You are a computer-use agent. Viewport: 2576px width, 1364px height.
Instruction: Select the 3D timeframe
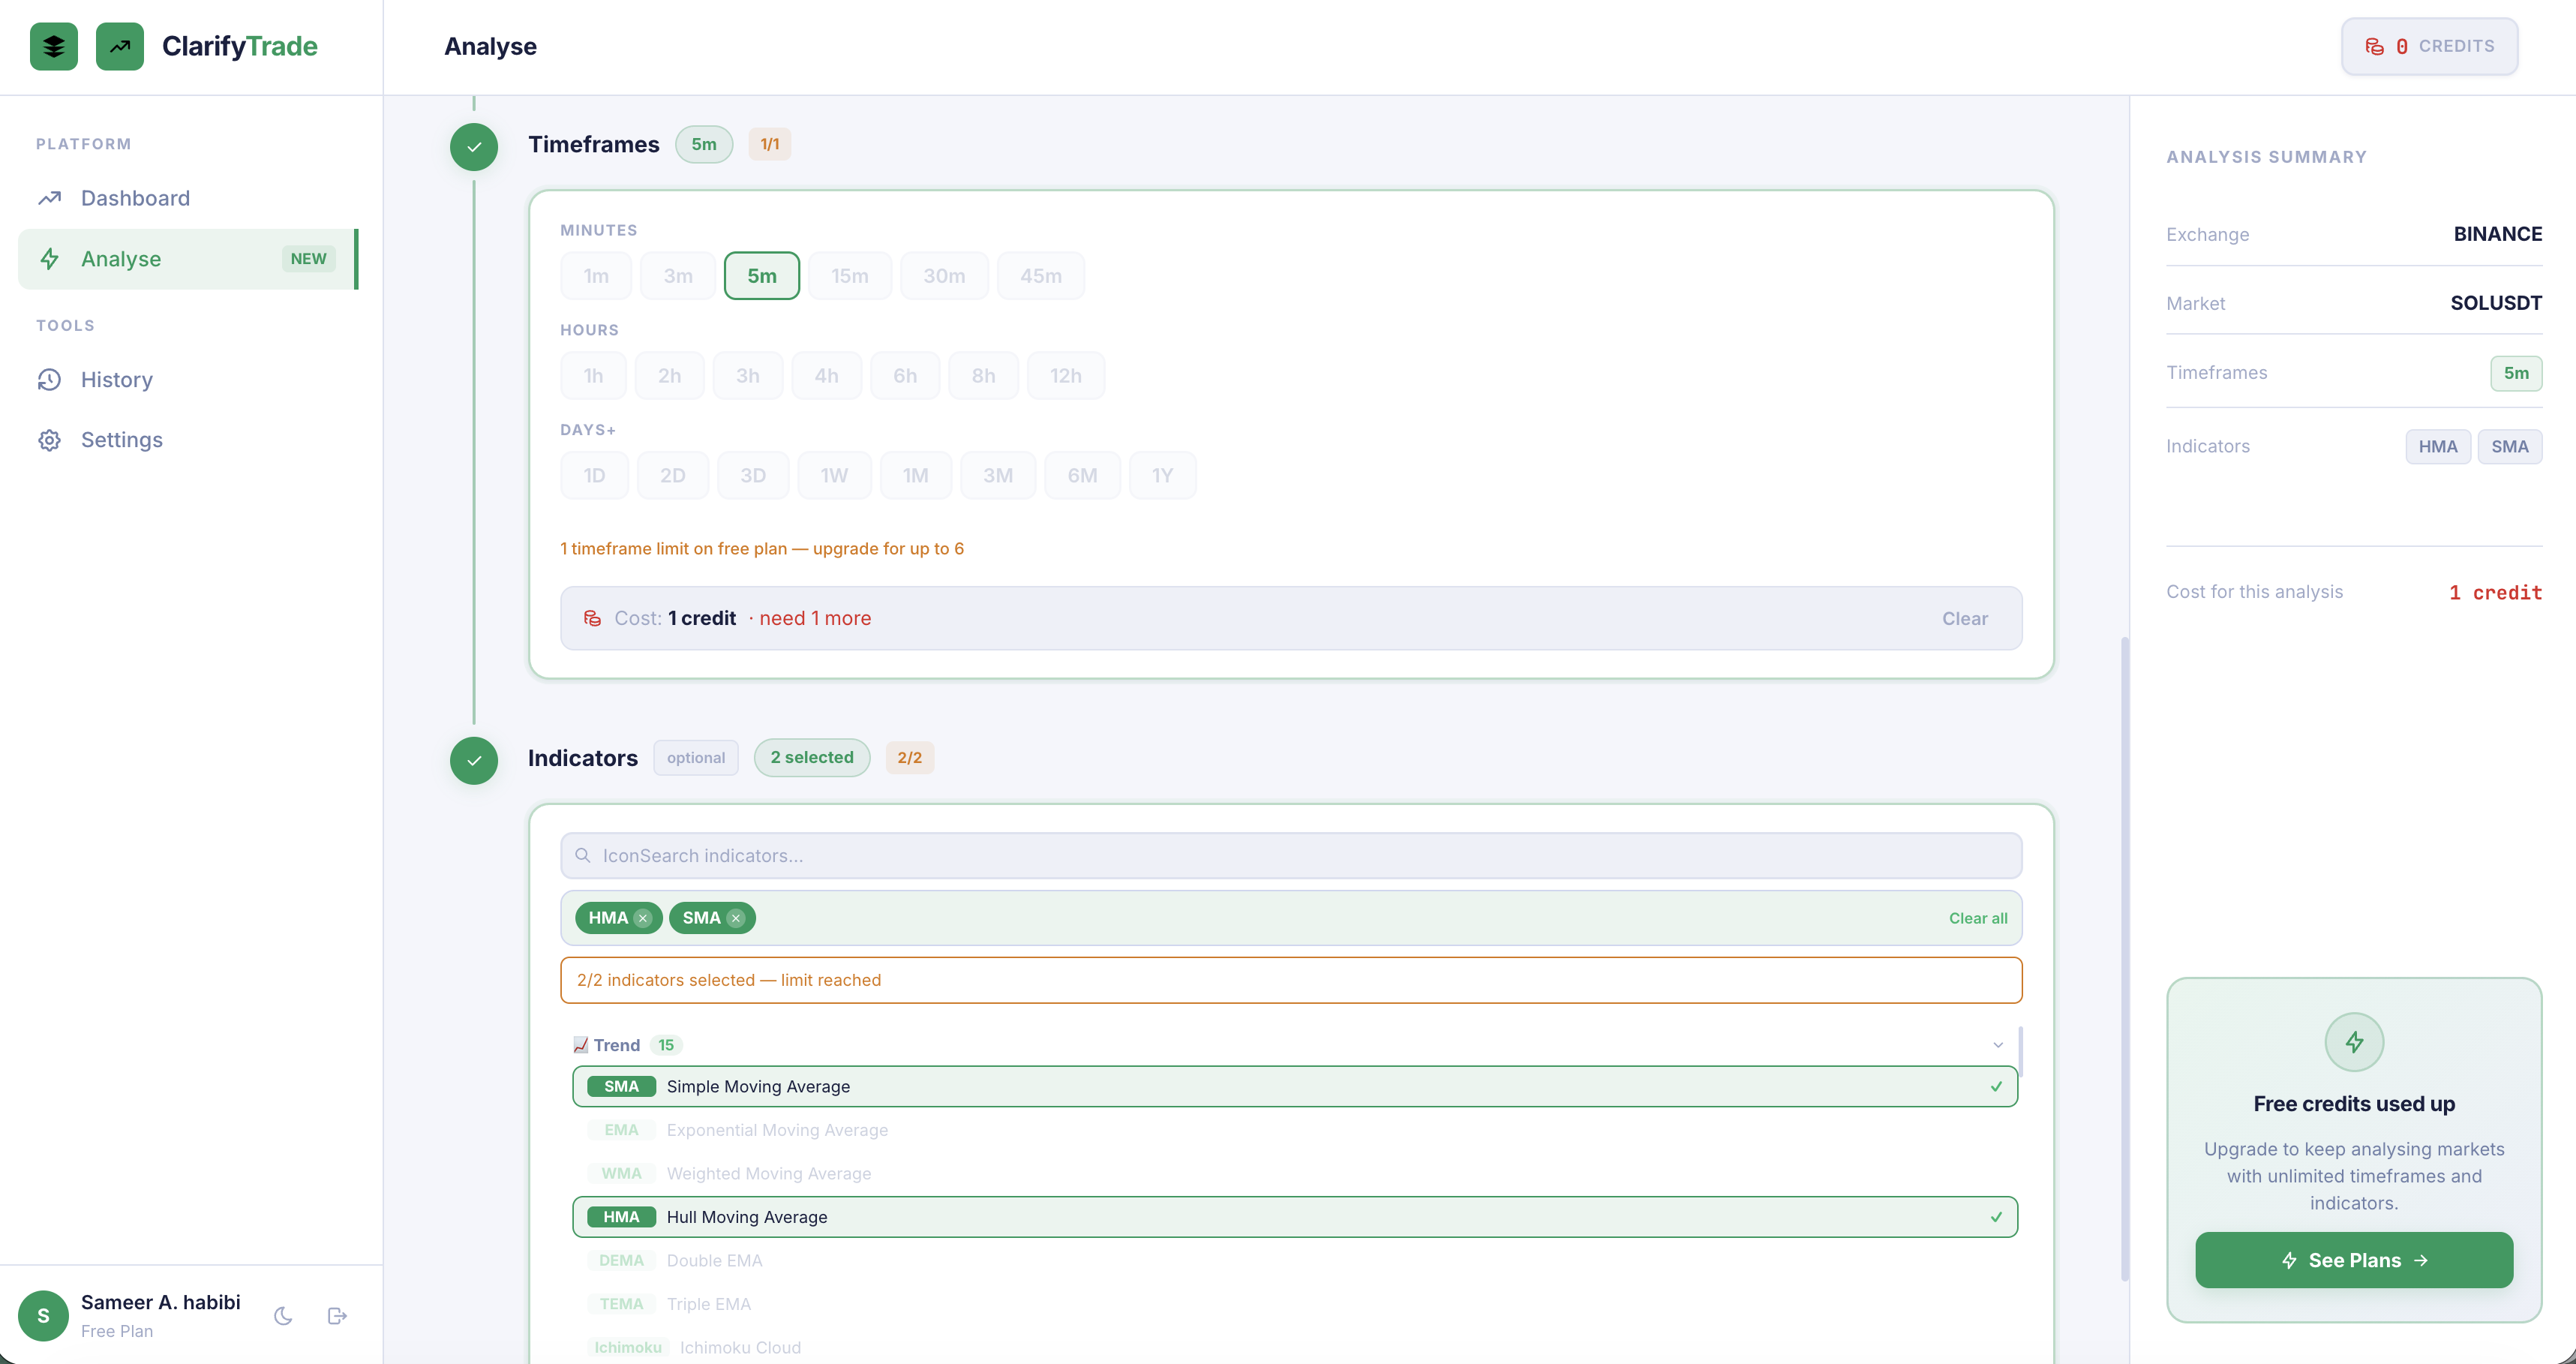[x=753, y=476]
